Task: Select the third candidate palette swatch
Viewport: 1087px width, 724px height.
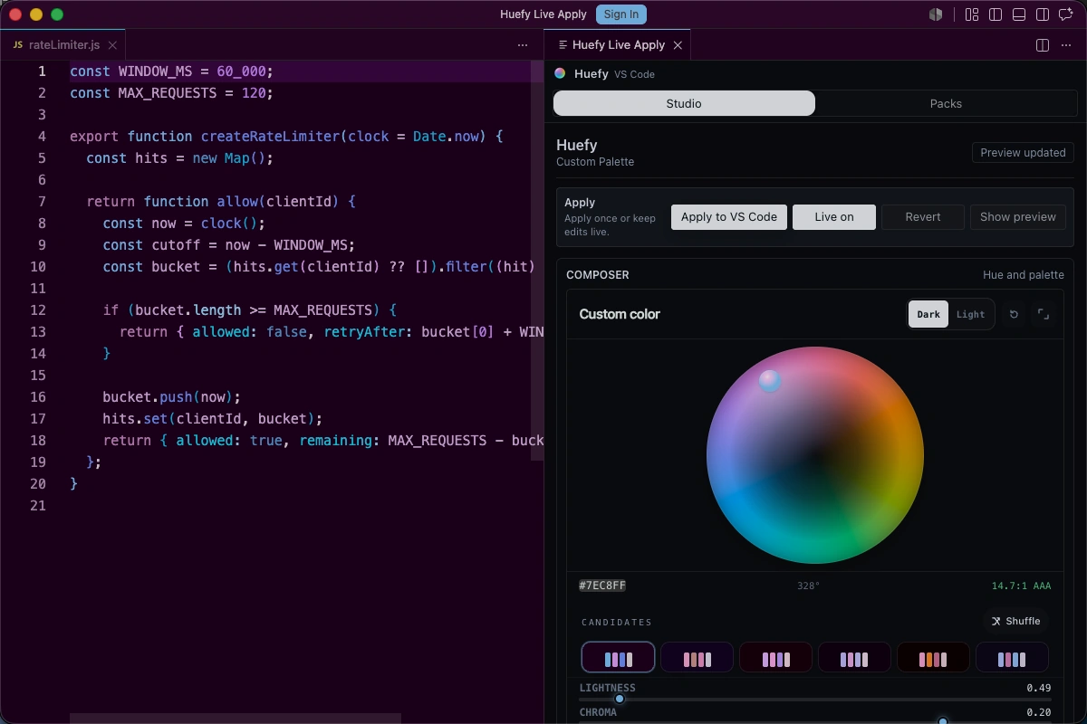Action: (x=775, y=658)
